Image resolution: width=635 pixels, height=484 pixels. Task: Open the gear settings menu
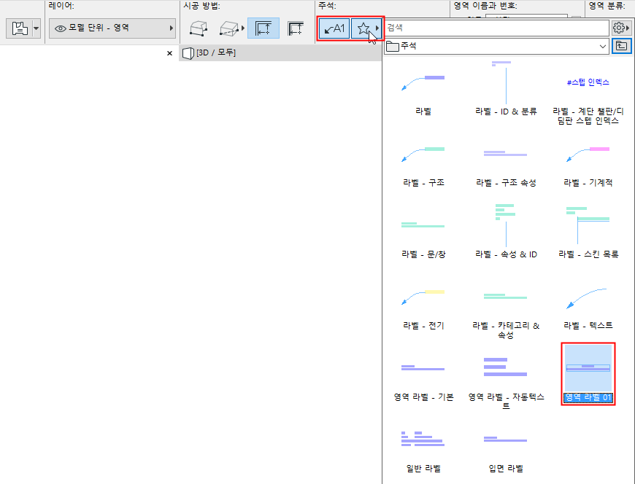coord(621,28)
